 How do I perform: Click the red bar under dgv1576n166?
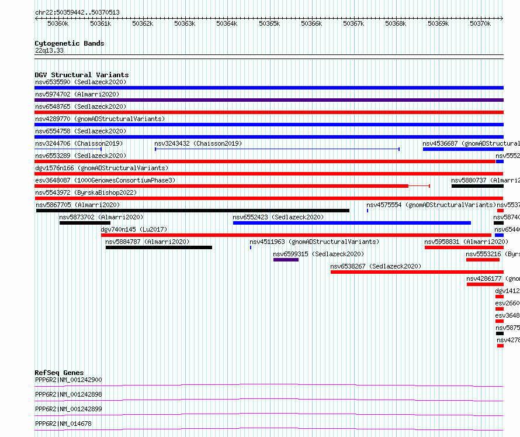point(269,174)
